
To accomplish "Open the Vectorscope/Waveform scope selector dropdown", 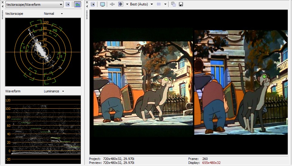I will tap(34, 5).
